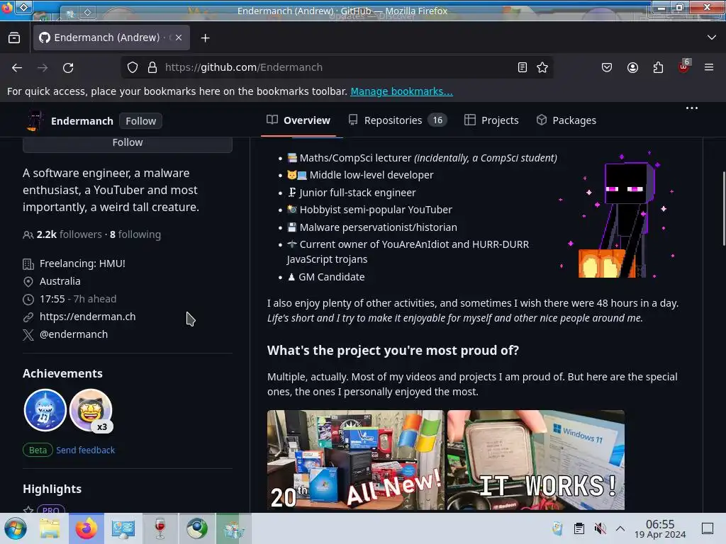726x544 pixels.
Task: Toggle the muted volume tray icon
Action: pyautogui.click(x=600, y=528)
